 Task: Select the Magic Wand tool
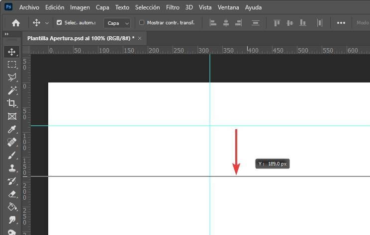(x=12, y=90)
